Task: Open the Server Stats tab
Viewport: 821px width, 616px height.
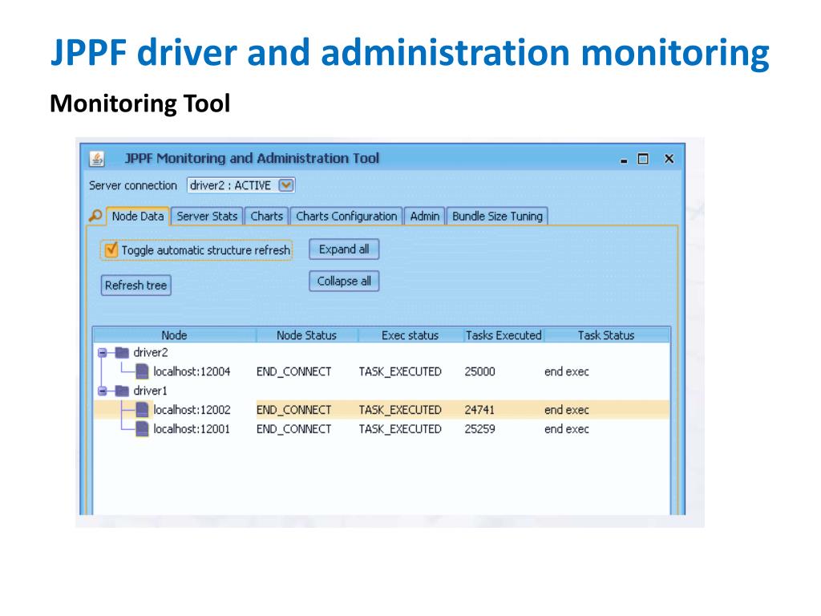Action: click(x=207, y=217)
